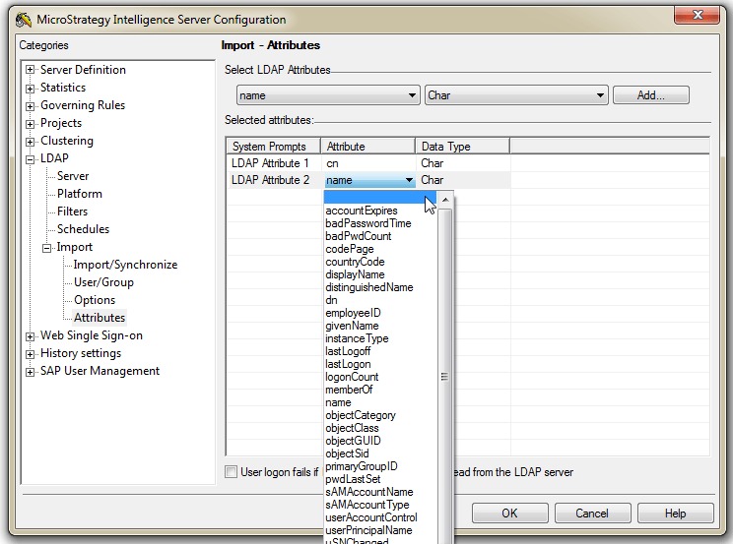Select the Schedules tree item

[83, 229]
